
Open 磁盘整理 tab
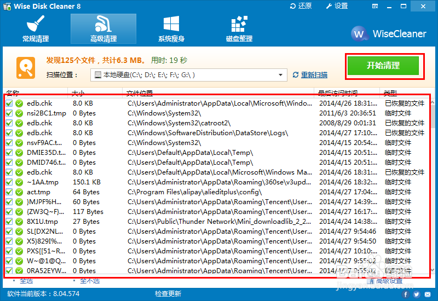(239, 29)
